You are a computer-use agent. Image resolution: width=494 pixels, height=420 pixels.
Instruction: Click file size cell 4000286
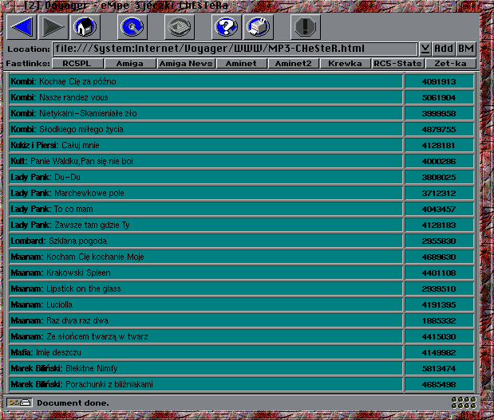439,161
